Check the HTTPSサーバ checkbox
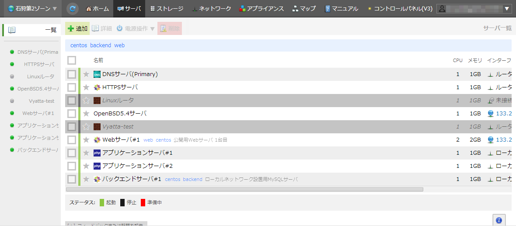 tap(72, 87)
